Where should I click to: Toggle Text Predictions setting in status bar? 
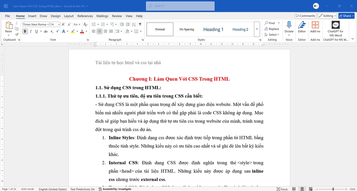pos(83,189)
